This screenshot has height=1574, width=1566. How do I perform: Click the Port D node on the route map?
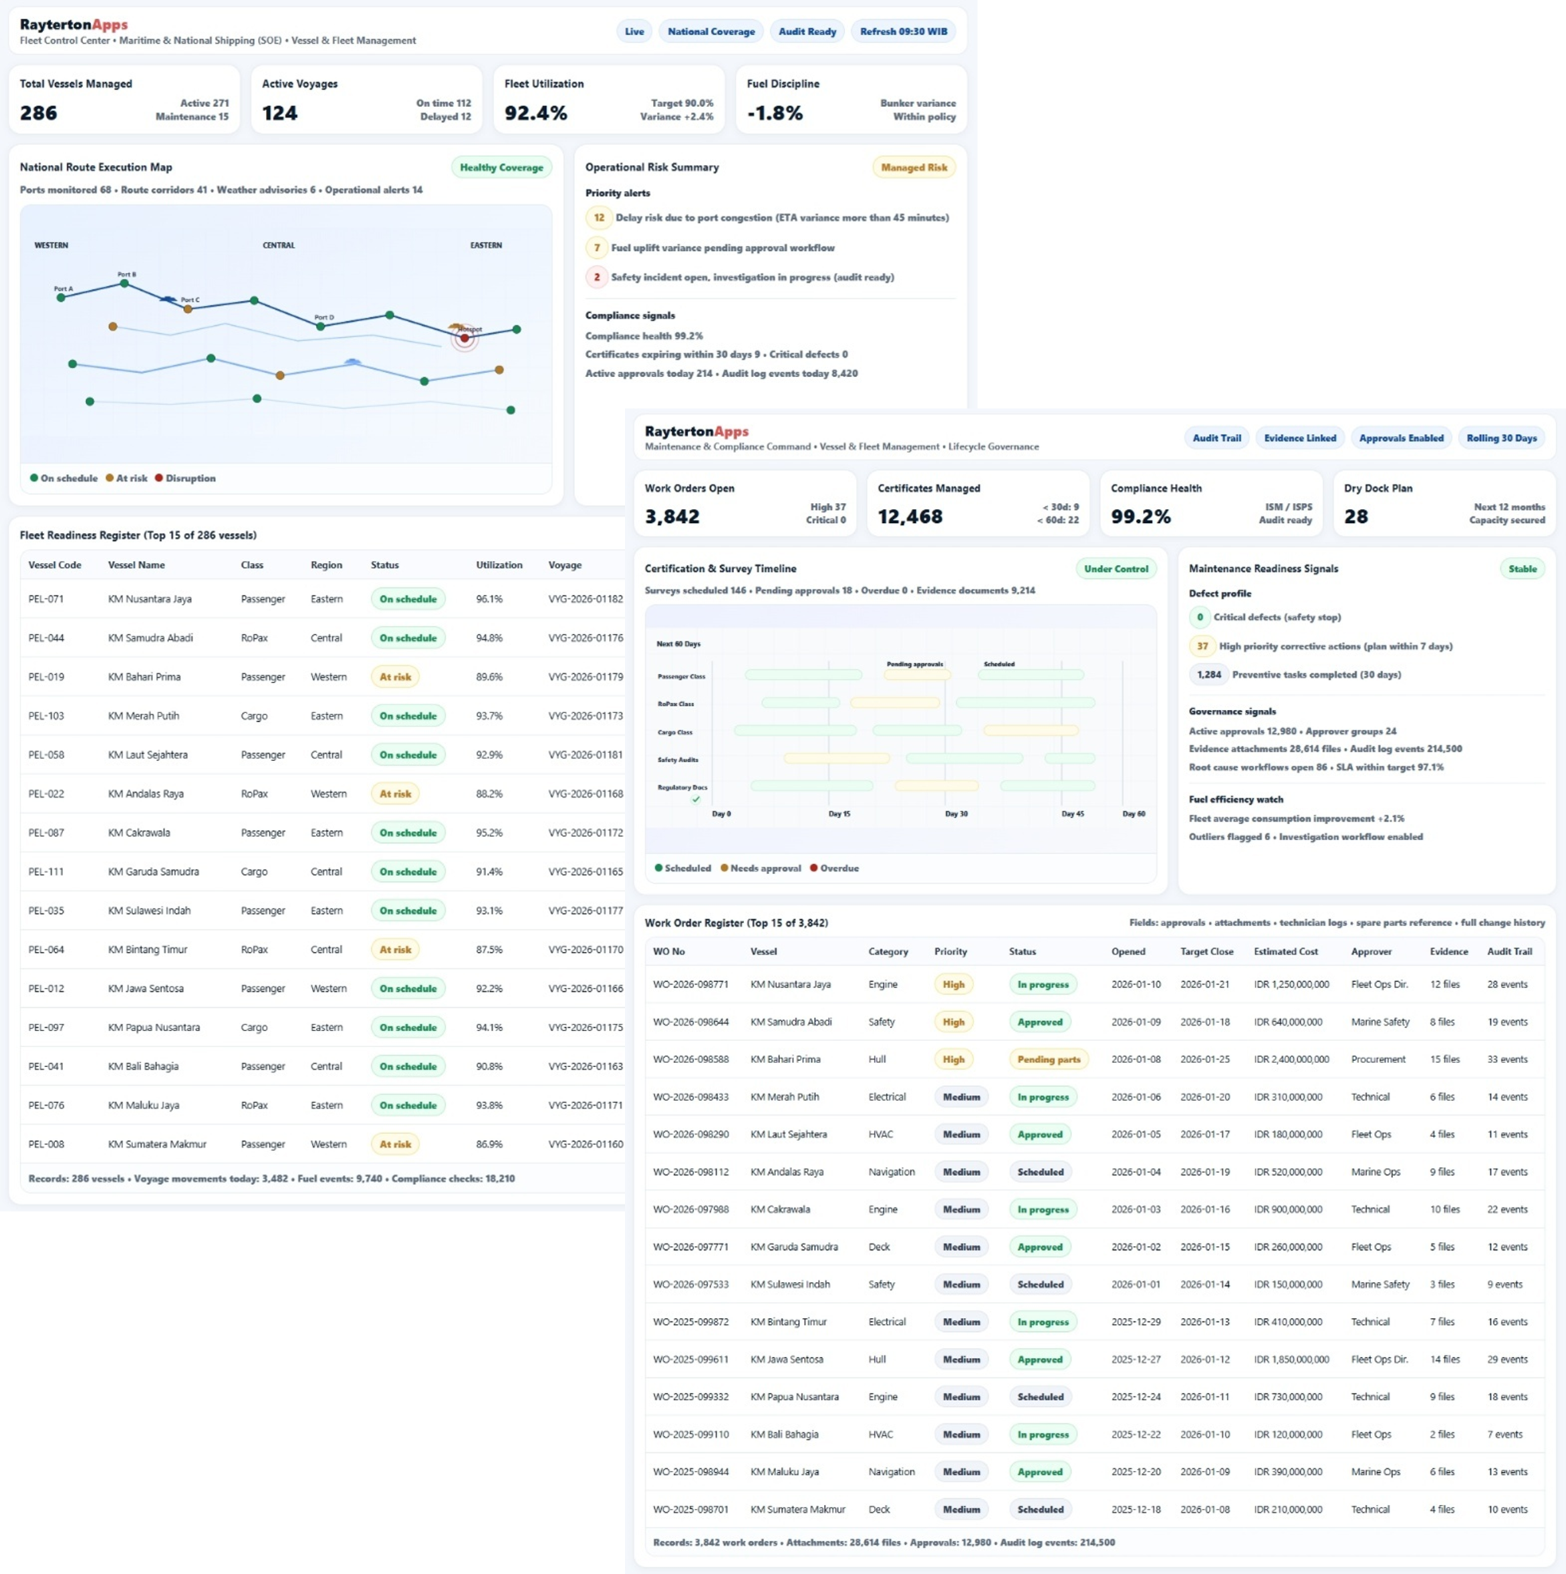pos(321,326)
